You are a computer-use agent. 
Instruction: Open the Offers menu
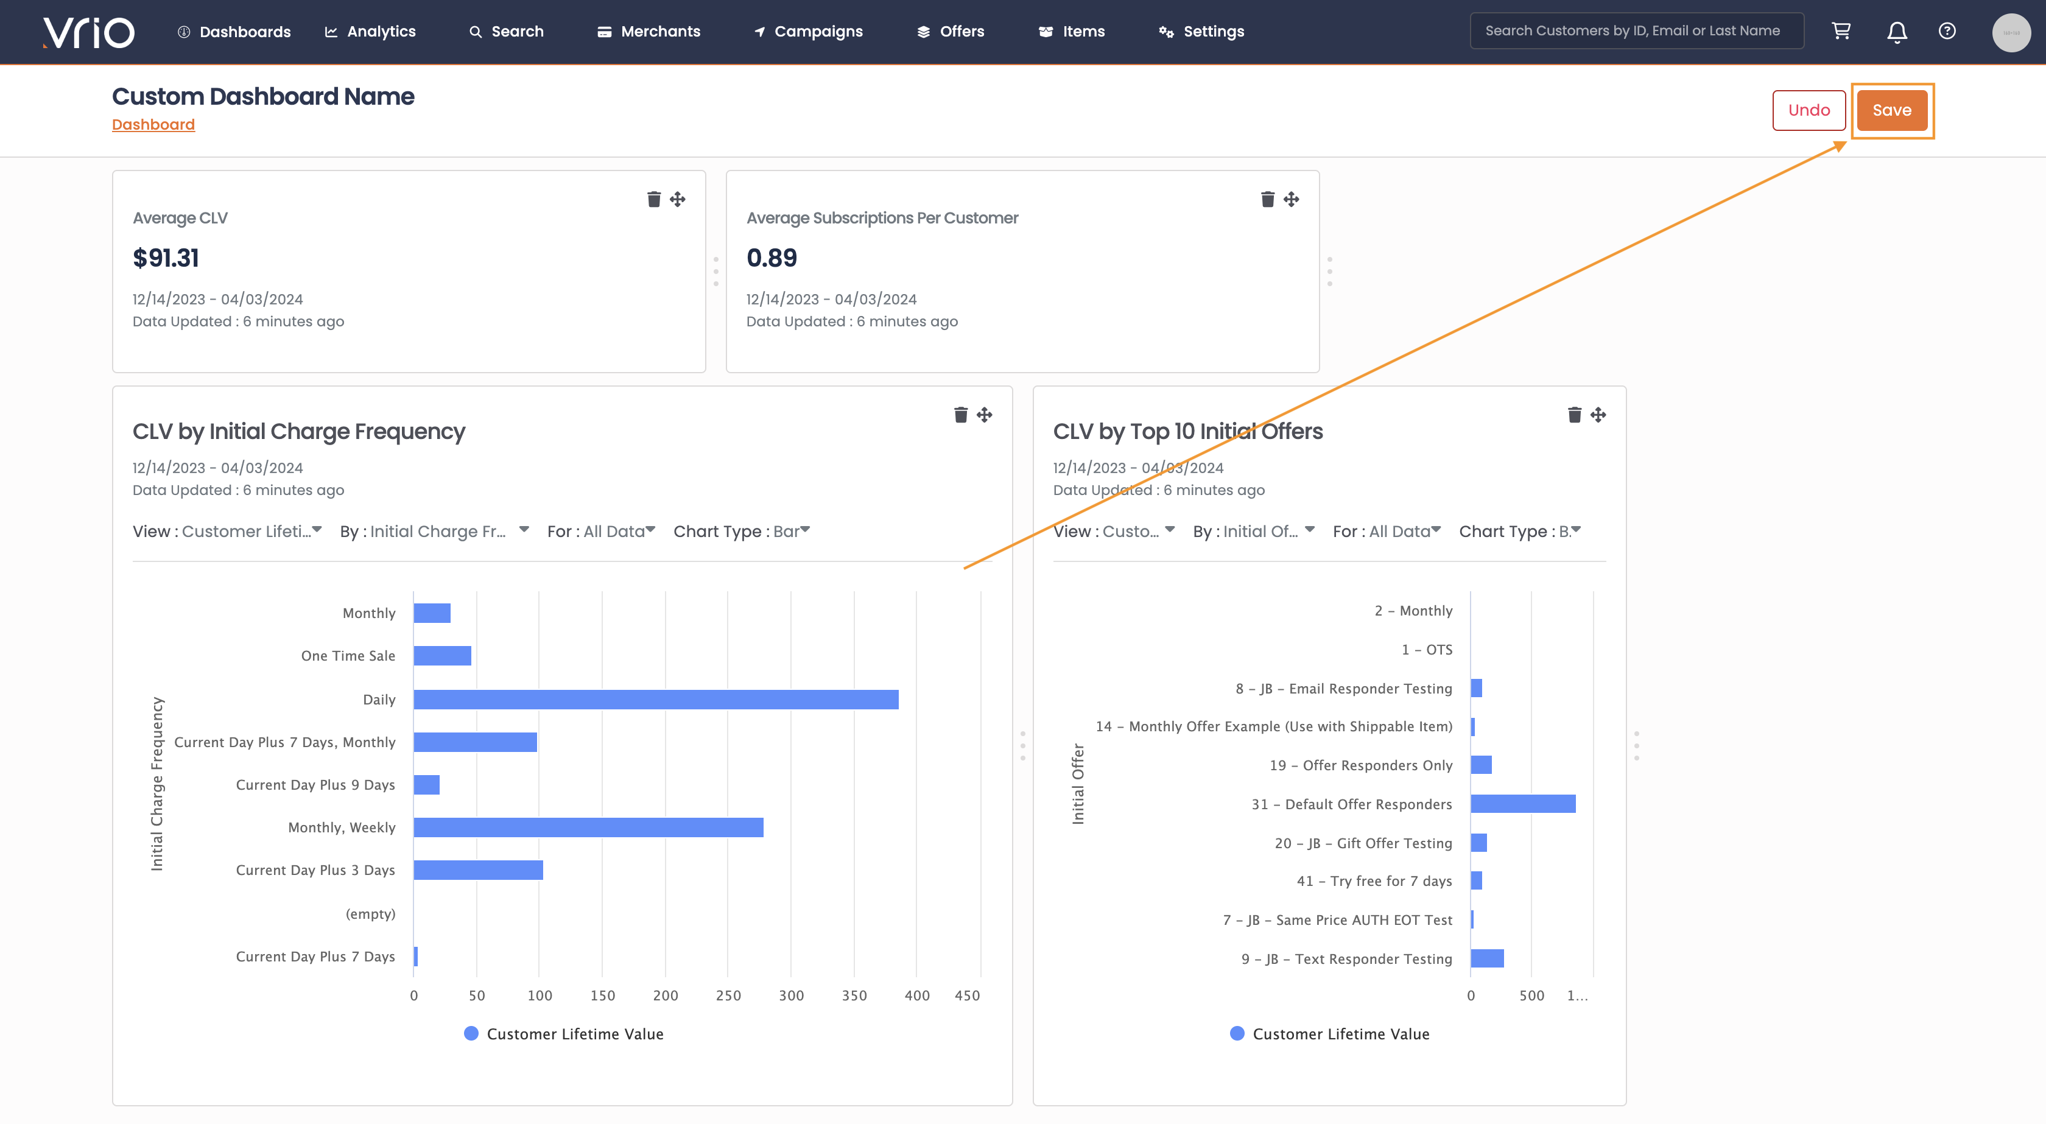pyautogui.click(x=951, y=32)
